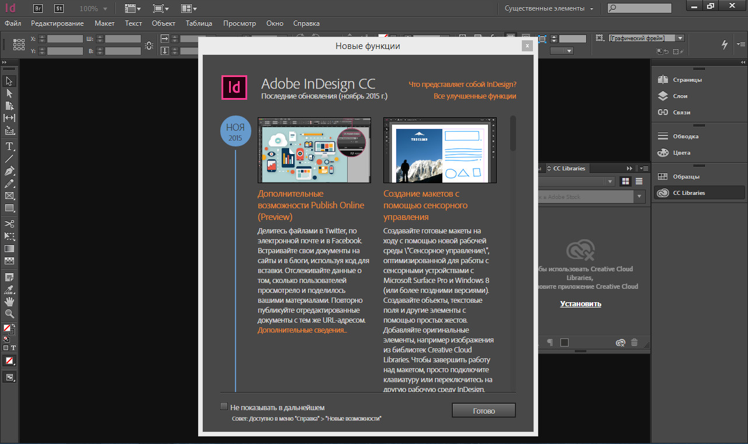Select the Rectangle Frame tool
This screenshot has height=444, width=748.
[9, 195]
